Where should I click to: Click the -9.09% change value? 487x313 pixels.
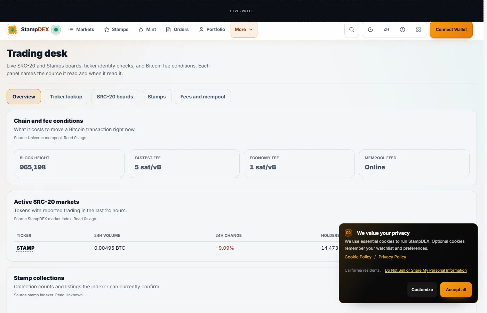225,248
